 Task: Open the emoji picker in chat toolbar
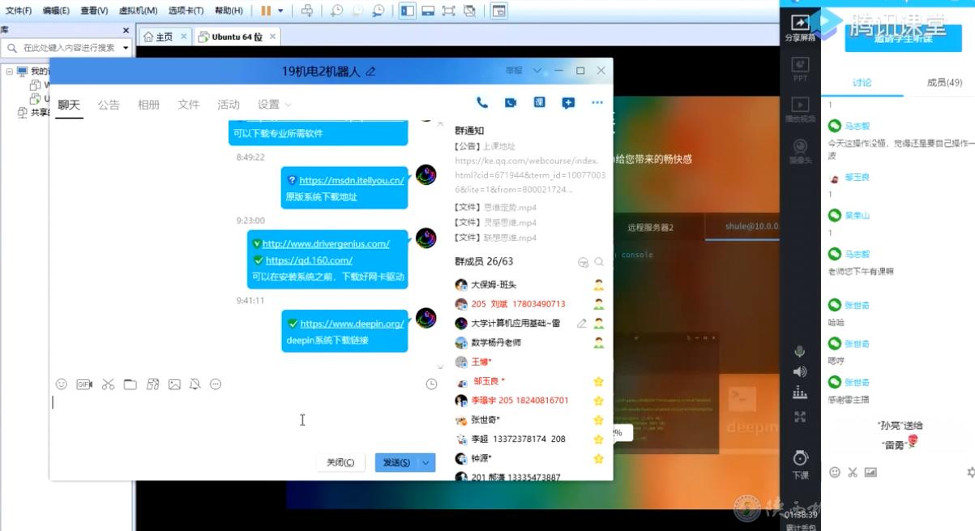tap(62, 384)
